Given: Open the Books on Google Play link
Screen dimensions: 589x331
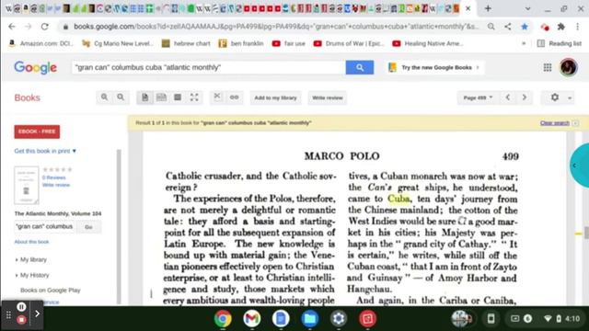Looking at the screenshot, I should pyautogui.click(x=51, y=291).
